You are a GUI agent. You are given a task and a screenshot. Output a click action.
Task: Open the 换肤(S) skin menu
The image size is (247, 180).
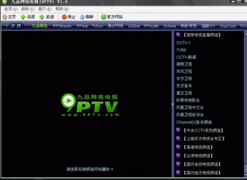(28, 9)
